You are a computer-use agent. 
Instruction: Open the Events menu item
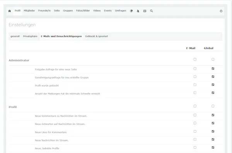point(108,11)
